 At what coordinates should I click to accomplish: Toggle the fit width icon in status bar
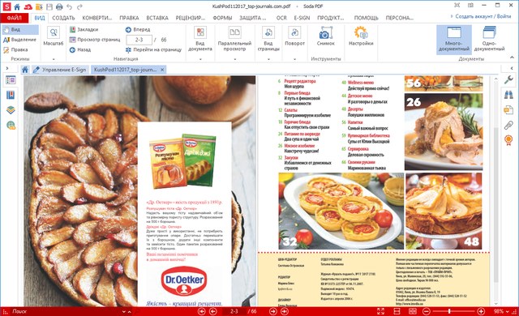coord(397,311)
